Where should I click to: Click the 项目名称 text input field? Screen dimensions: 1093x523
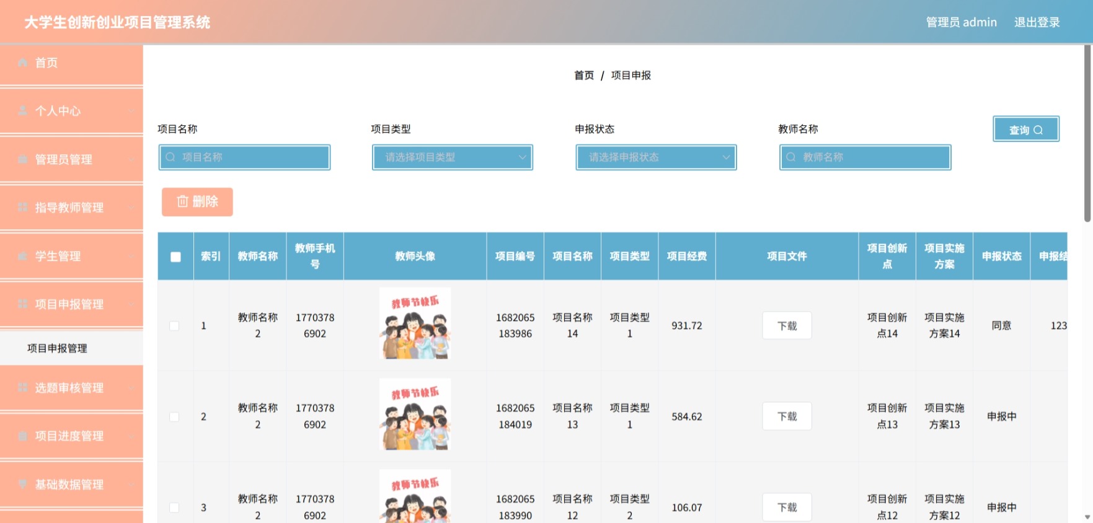click(244, 157)
